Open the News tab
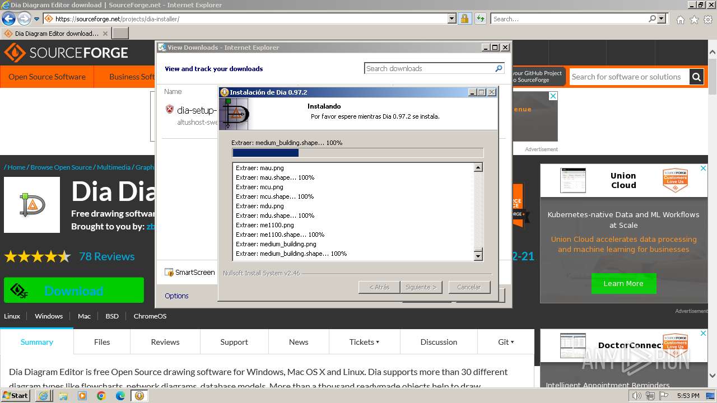717x403 pixels. [299, 342]
